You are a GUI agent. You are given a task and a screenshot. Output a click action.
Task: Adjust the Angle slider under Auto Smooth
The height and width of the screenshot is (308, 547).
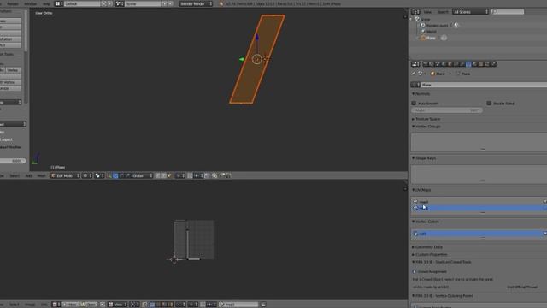(x=447, y=110)
